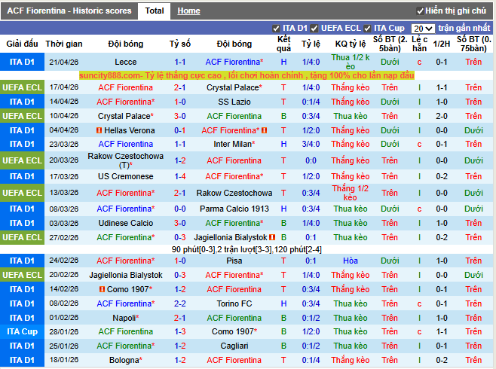
Task: Click the Tỷ số column header
Action: [180, 44]
